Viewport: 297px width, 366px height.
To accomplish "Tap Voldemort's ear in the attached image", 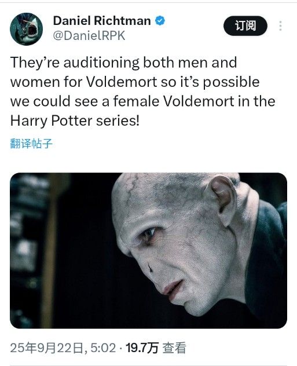I will coord(223,200).
